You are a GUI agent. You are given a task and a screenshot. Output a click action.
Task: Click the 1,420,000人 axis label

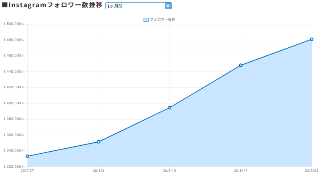pos(14,87)
